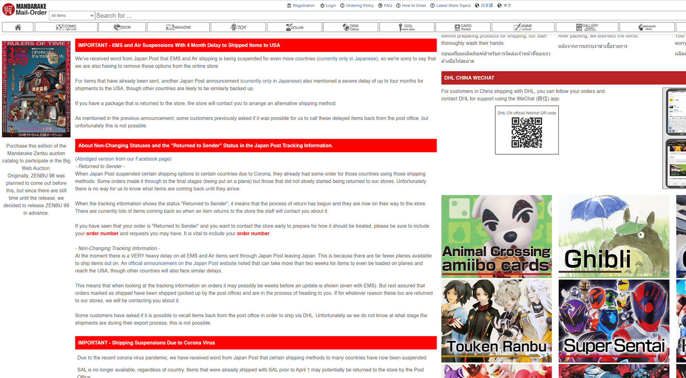Open the DOUJIN category tab
The width and height of the screenshot is (686, 378).
[295, 27]
